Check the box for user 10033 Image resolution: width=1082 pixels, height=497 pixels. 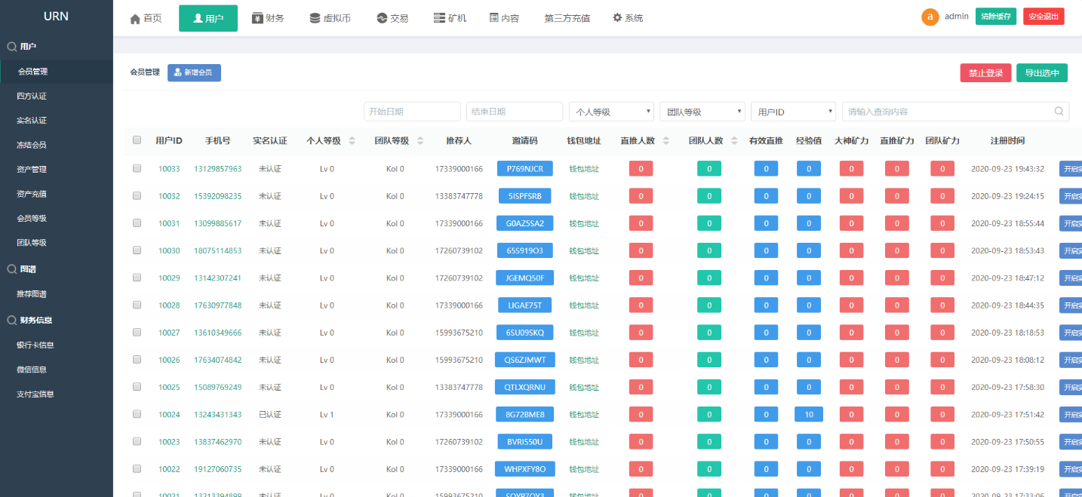(137, 168)
